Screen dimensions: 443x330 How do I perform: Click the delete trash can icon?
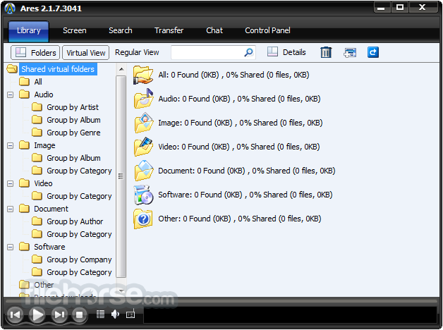coord(326,52)
